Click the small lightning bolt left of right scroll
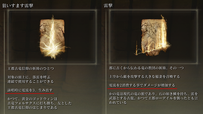Image resolution: width=203 pixels, height=114 pixels. coord(137,48)
